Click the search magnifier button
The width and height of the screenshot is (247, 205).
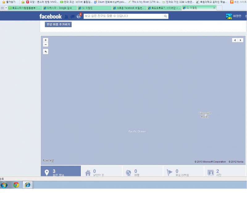[x=165, y=16]
